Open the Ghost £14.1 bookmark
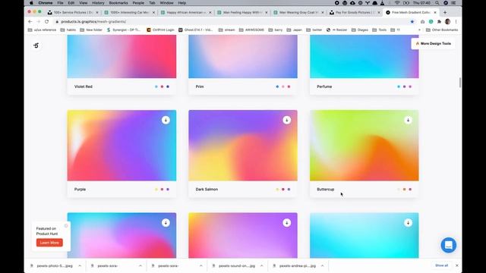Viewport: 486px width, 273px height. 196,30
